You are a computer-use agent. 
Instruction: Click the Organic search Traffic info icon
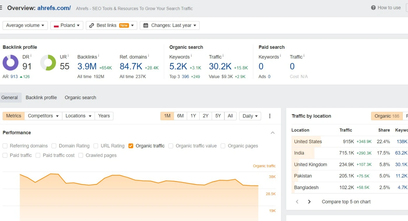click(x=223, y=56)
